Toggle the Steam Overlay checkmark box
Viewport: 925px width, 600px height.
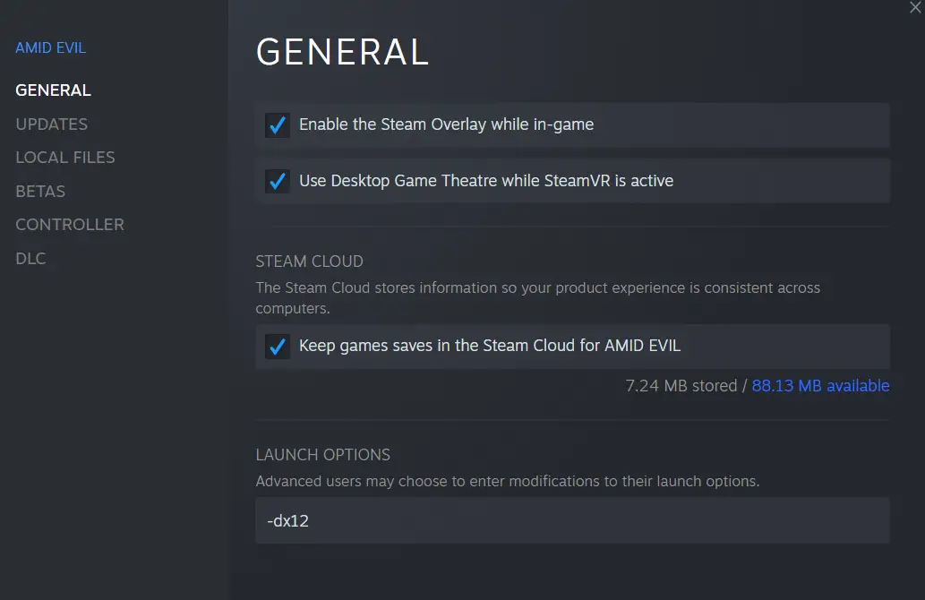coord(278,125)
